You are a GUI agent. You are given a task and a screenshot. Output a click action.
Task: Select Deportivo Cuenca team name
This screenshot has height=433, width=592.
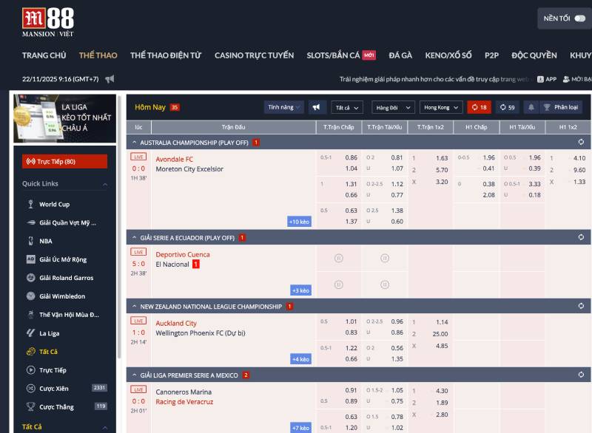pos(183,255)
